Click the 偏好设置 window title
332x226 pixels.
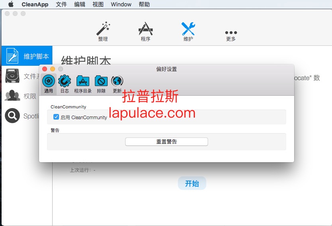tap(167, 69)
